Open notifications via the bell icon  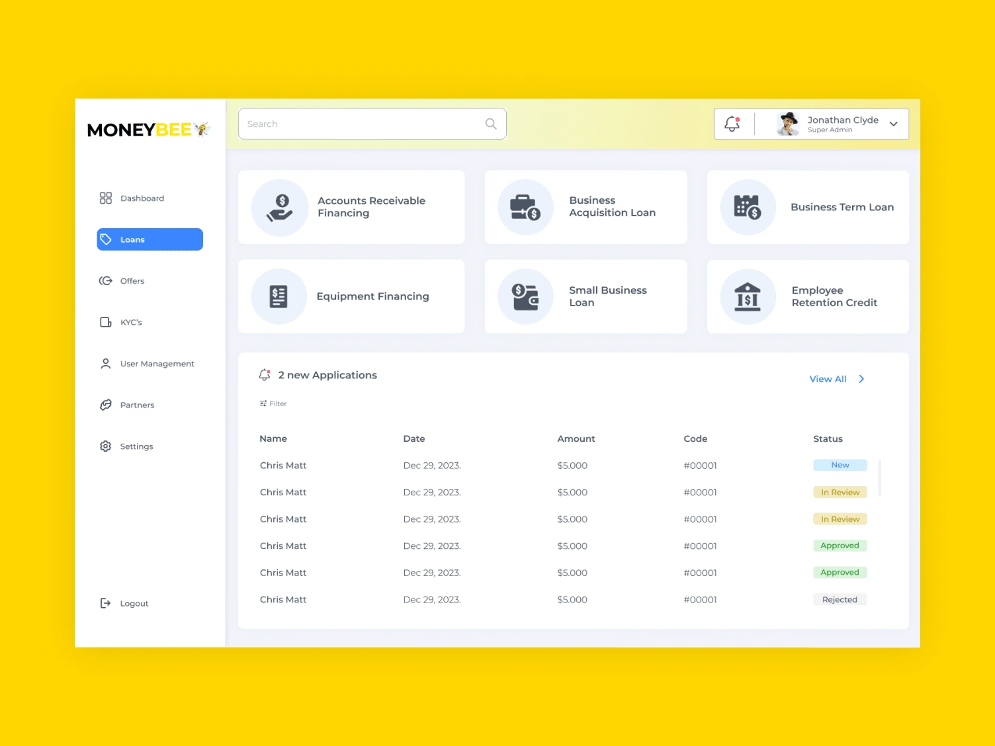pyautogui.click(x=732, y=124)
